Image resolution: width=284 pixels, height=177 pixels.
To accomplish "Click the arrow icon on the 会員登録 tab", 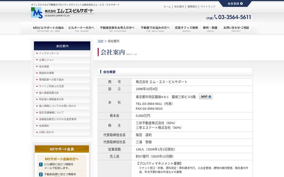I will coord(241,4).
